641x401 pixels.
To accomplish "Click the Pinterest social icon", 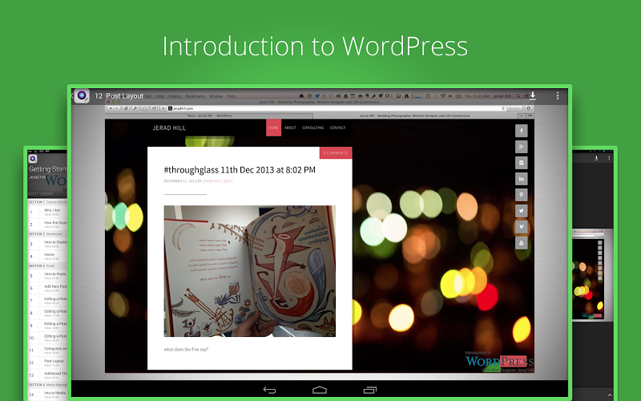I will point(522,195).
